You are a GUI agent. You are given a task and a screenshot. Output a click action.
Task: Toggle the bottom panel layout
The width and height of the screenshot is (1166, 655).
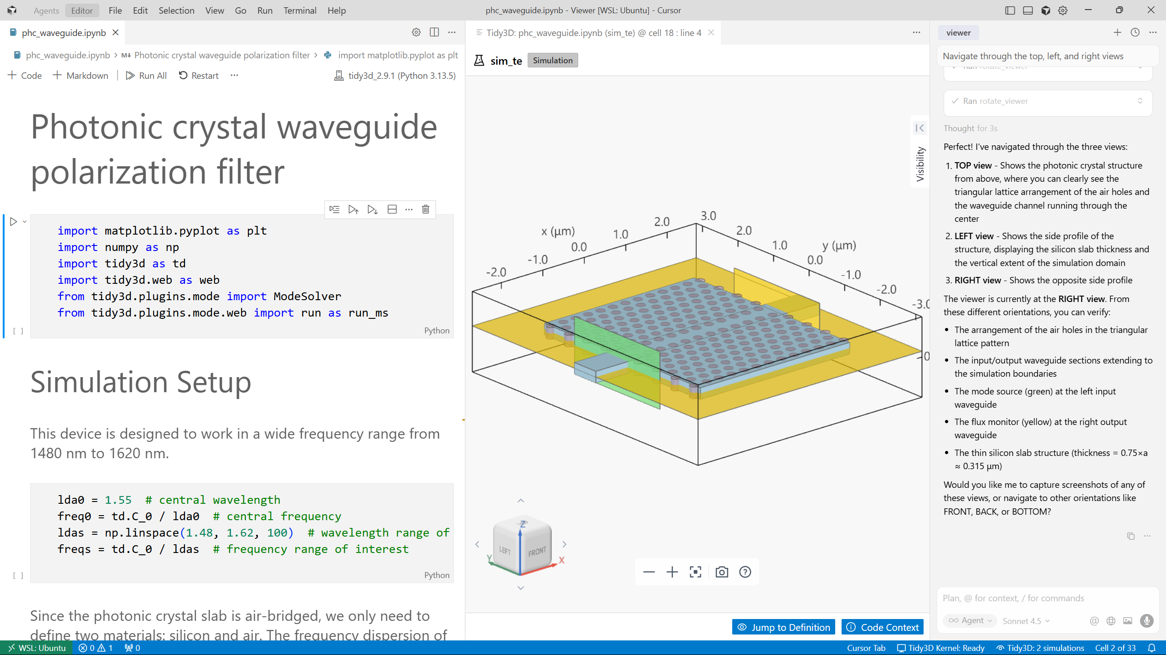coord(1027,10)
